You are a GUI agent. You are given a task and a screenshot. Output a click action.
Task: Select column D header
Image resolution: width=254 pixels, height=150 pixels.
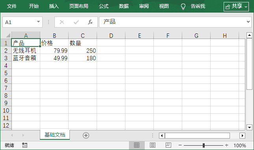(111, 35)
